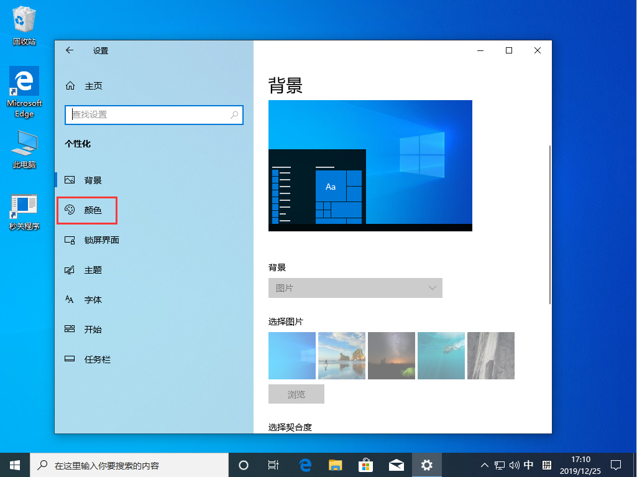Select the milky way background thumbnail
Viewport: 637px width, 477px height.
391,355
